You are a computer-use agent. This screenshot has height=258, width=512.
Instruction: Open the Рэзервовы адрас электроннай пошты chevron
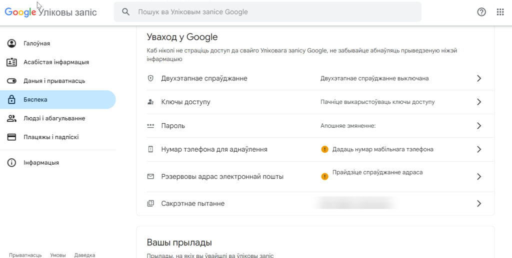[479, 177]
